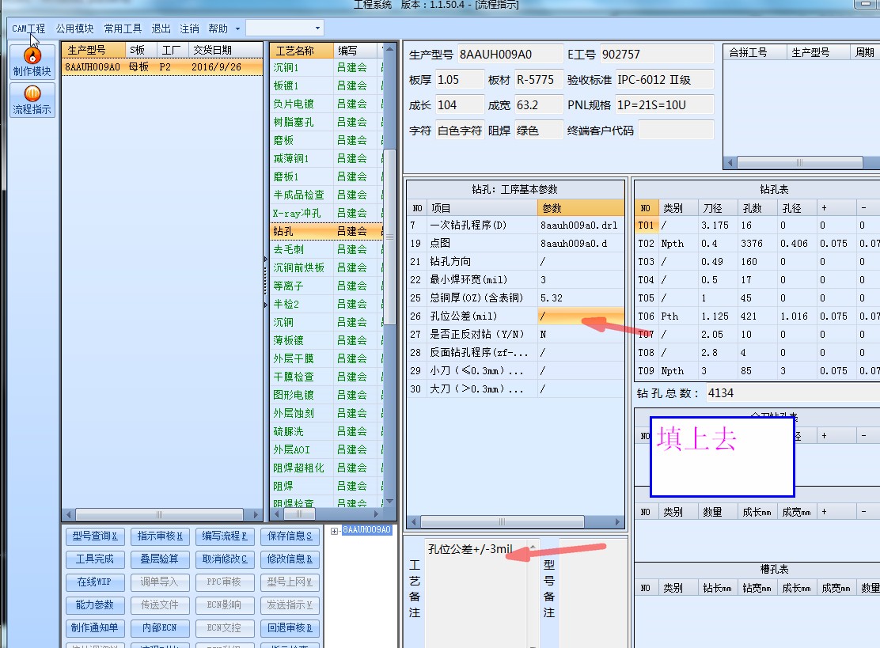The width and height of the screenshot is (880, 648).
Task: Click the 制作通知单 button
Action: coord(95,628)
